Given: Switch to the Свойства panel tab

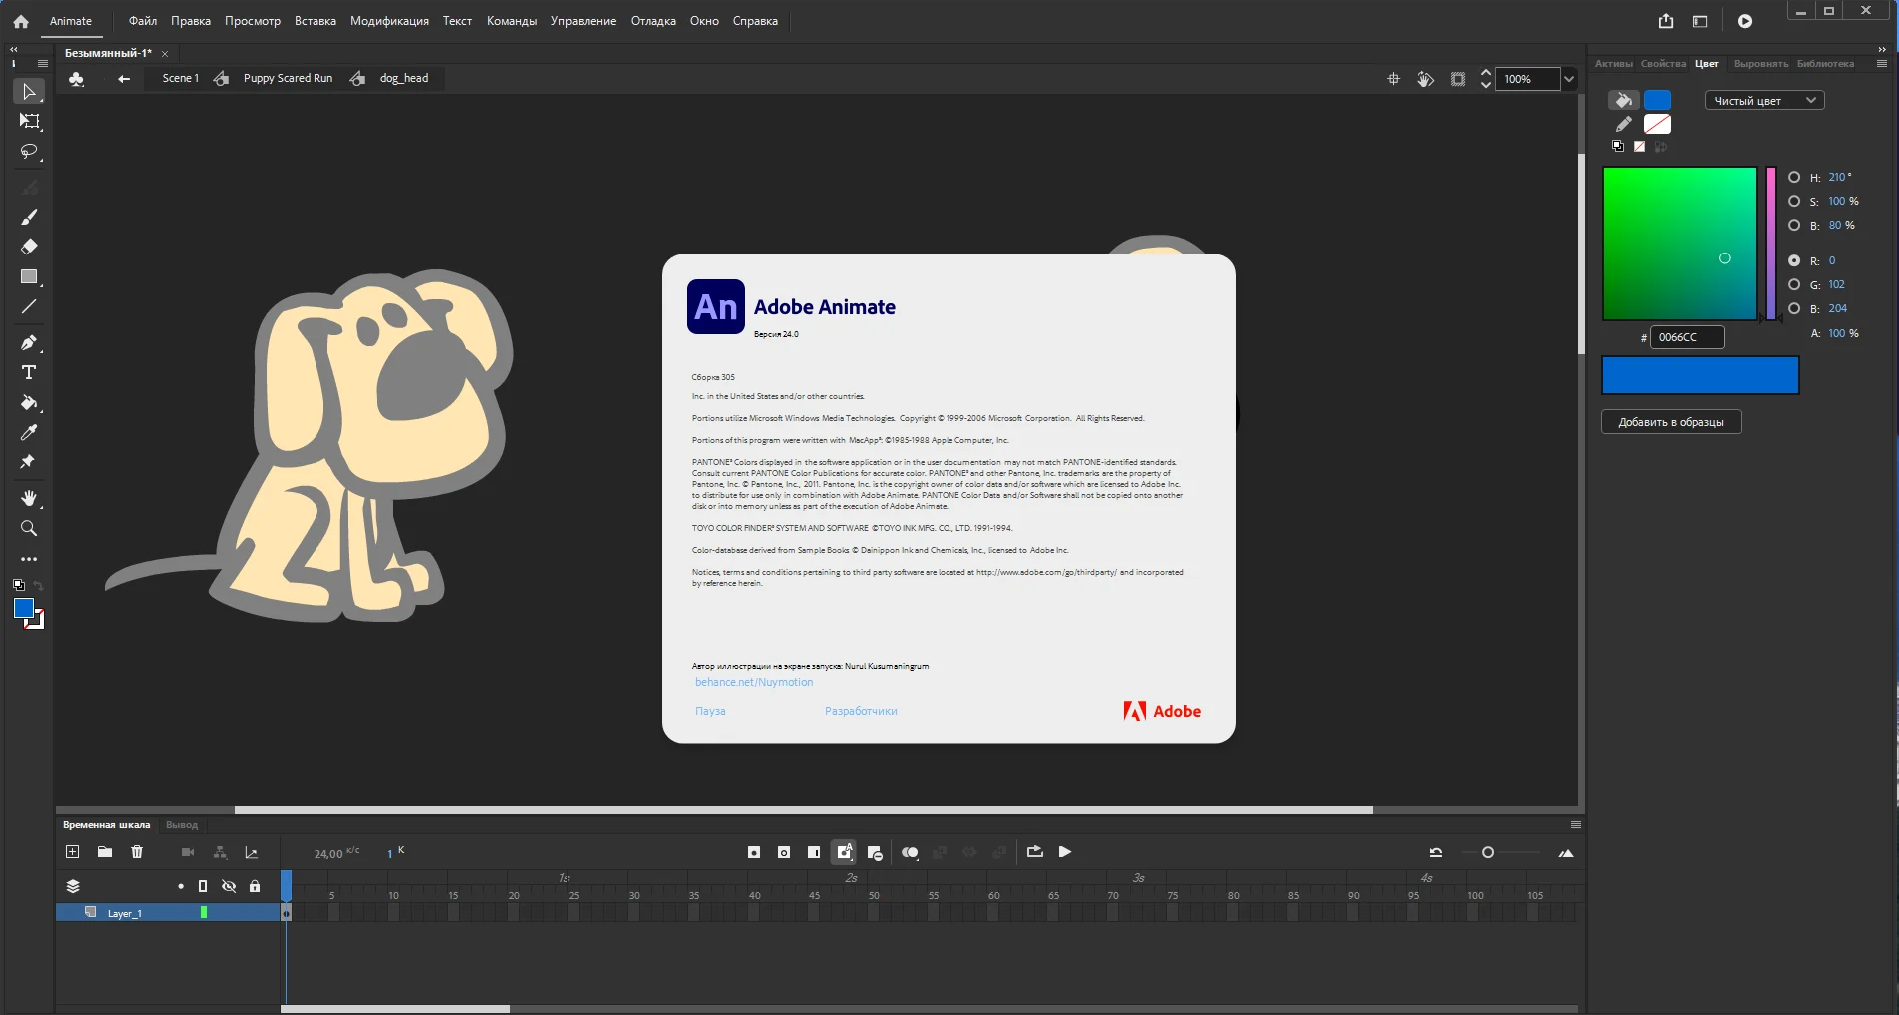Looking at the screenshot, I should (x=1663, y=64).
